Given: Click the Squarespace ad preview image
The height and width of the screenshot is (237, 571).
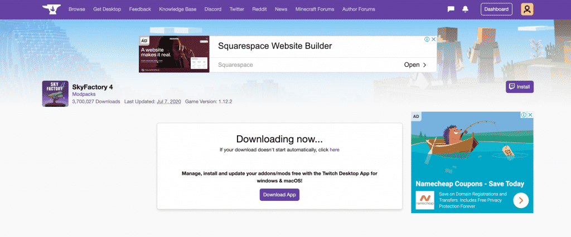Looking at the screenshot, I should click(x=174, y=54).
